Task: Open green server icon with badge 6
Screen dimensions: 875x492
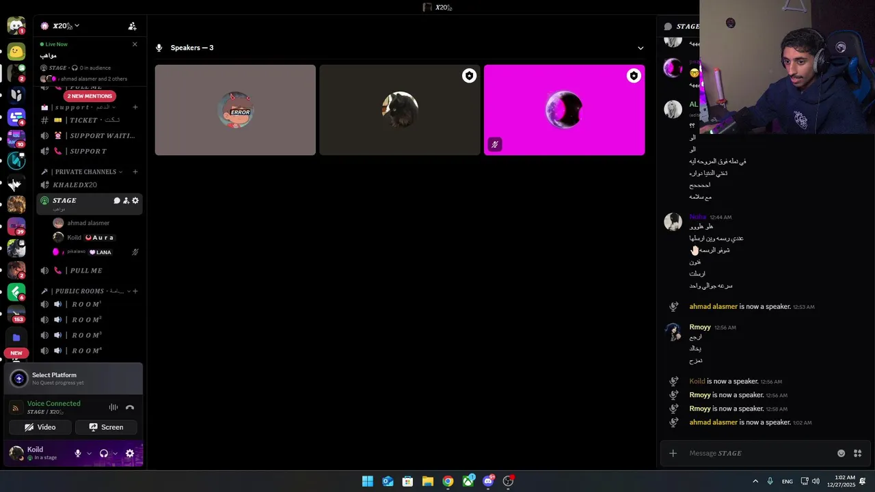Action: pos(16,292)
